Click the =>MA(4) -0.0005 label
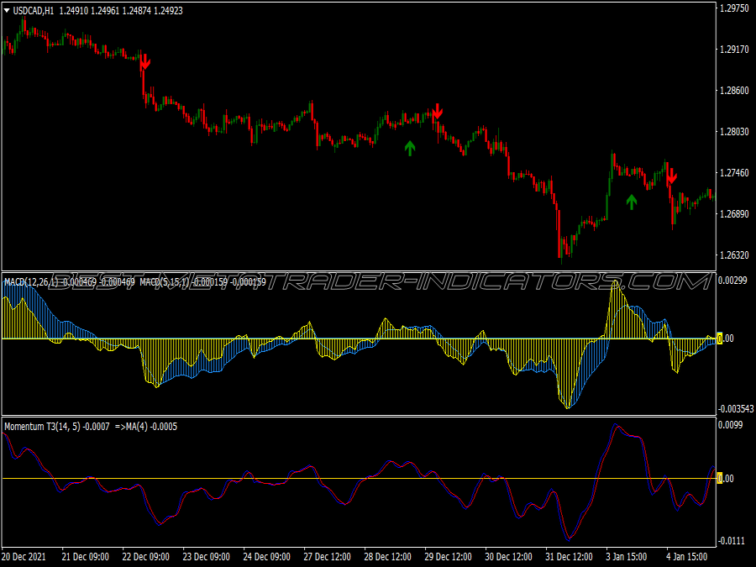This screenshot has height=567, width=756. 146,427
